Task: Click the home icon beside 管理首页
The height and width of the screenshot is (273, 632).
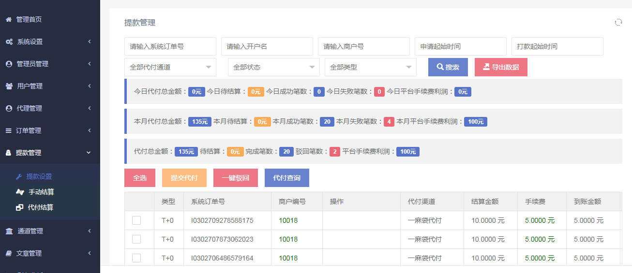Action: 8,19
